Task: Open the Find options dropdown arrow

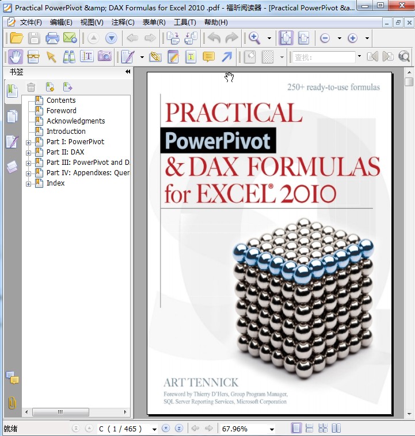Action: (359, 56)
